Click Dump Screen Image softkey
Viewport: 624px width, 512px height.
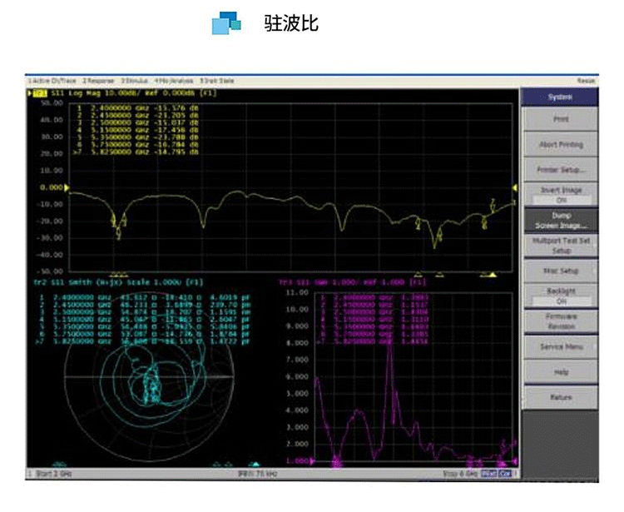(x=560, y=220)
